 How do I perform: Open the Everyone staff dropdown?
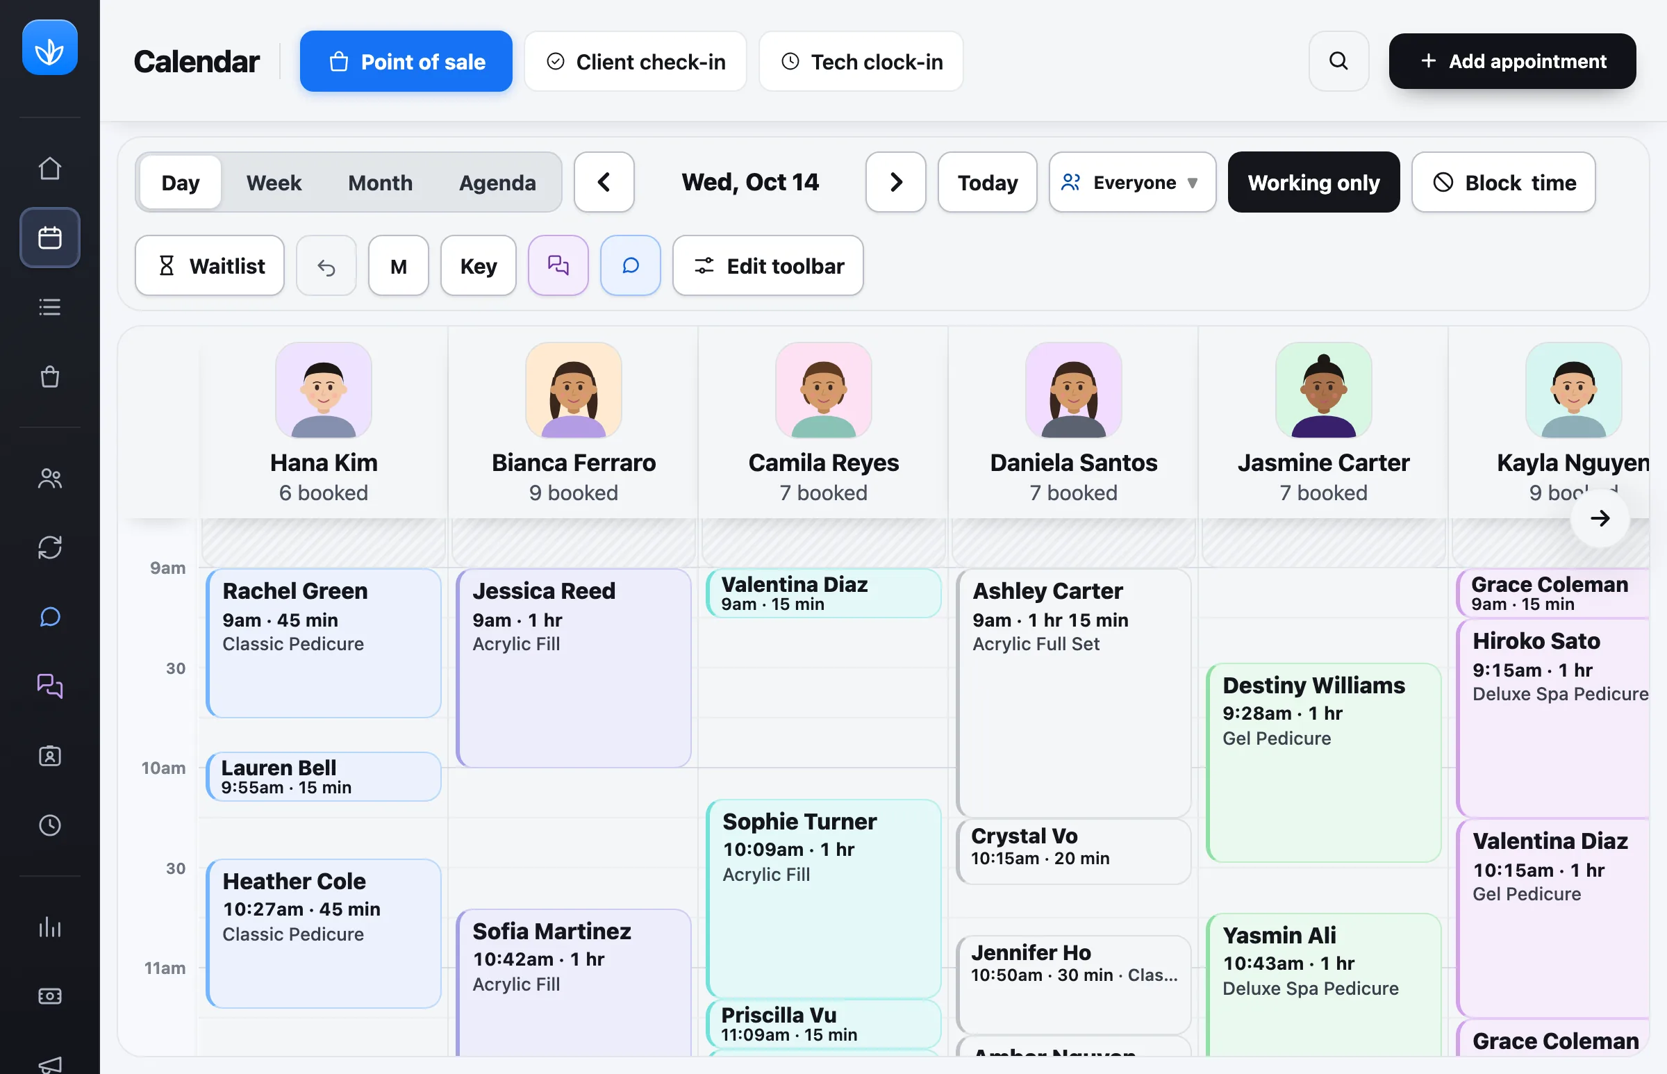click(x=1132, y=183)
